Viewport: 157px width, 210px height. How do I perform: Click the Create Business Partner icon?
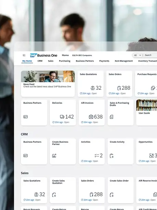point(54,156)
